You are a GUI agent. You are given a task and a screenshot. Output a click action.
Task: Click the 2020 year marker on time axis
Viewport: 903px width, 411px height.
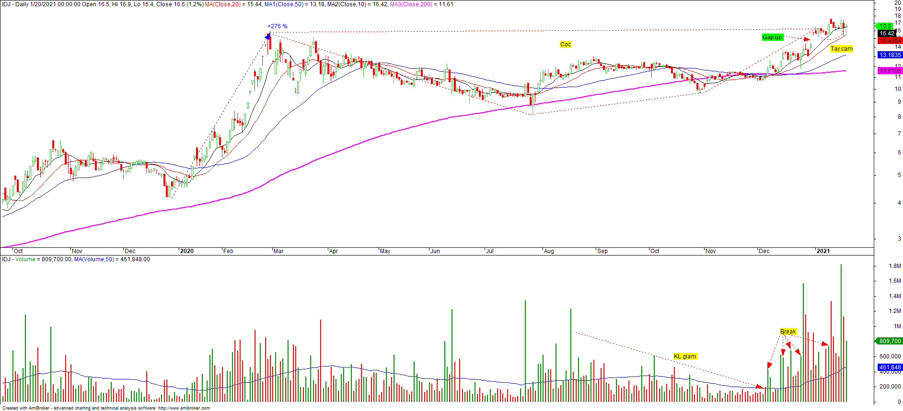(186, 251)
